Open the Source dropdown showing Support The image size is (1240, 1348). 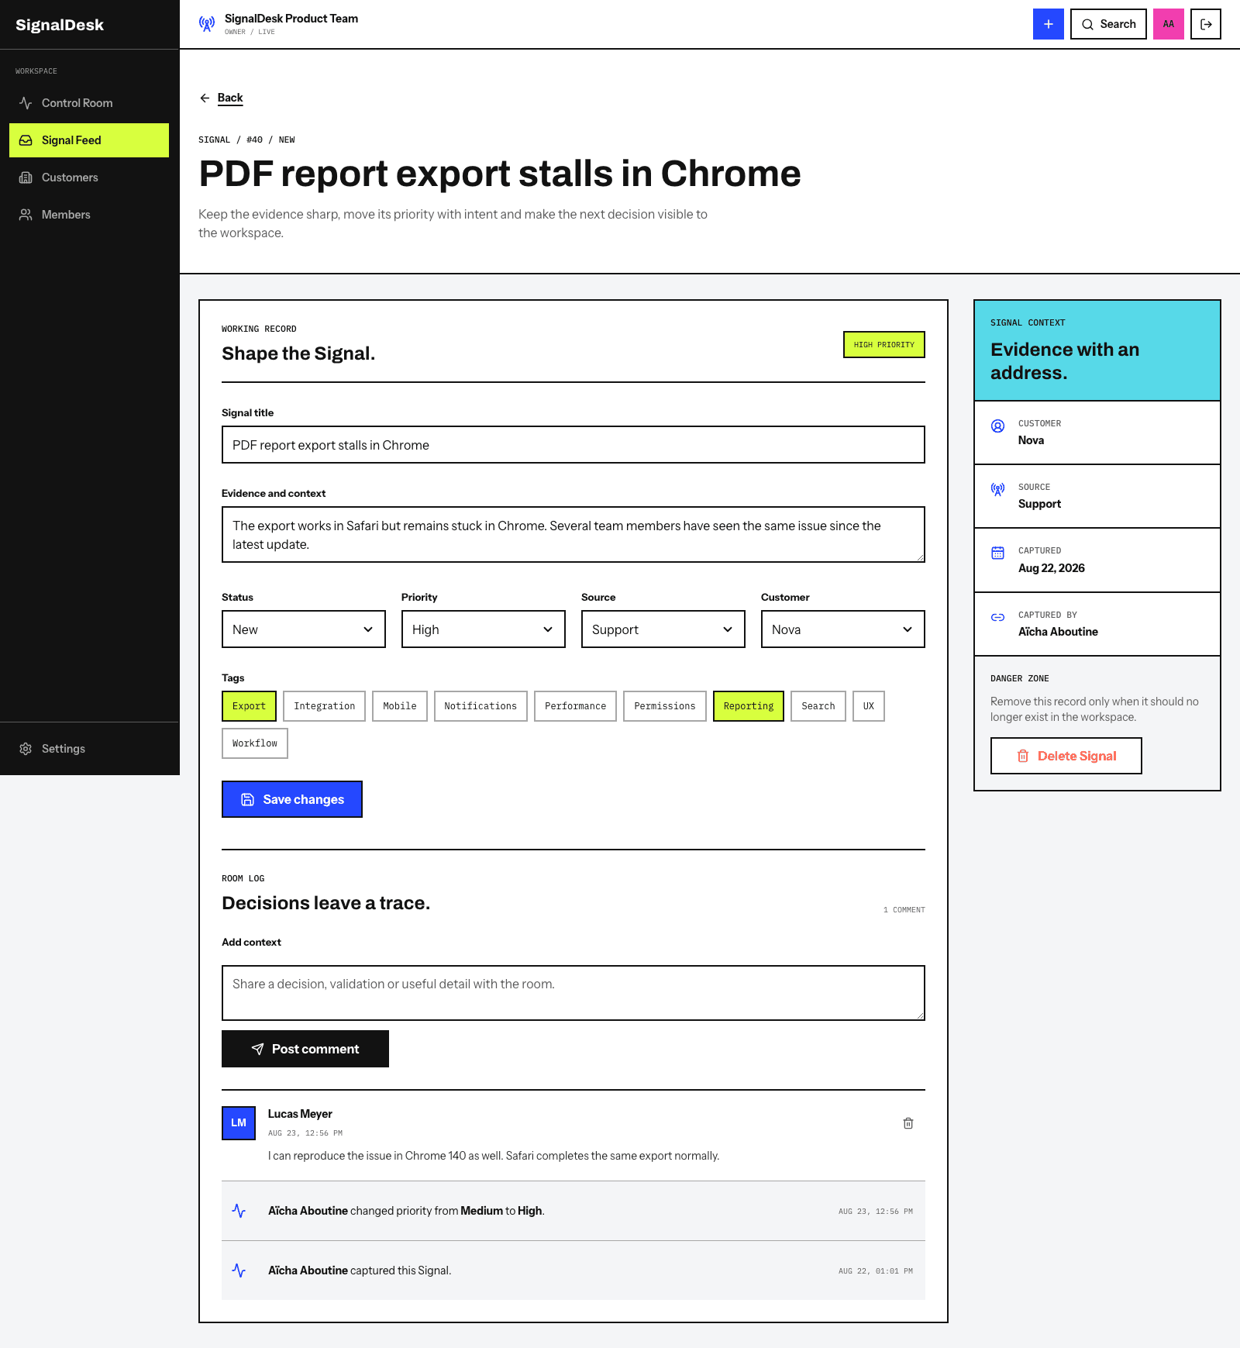(663, 629)
